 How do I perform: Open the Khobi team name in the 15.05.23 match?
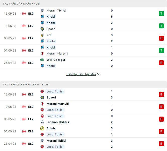click(x=51, y=17)
